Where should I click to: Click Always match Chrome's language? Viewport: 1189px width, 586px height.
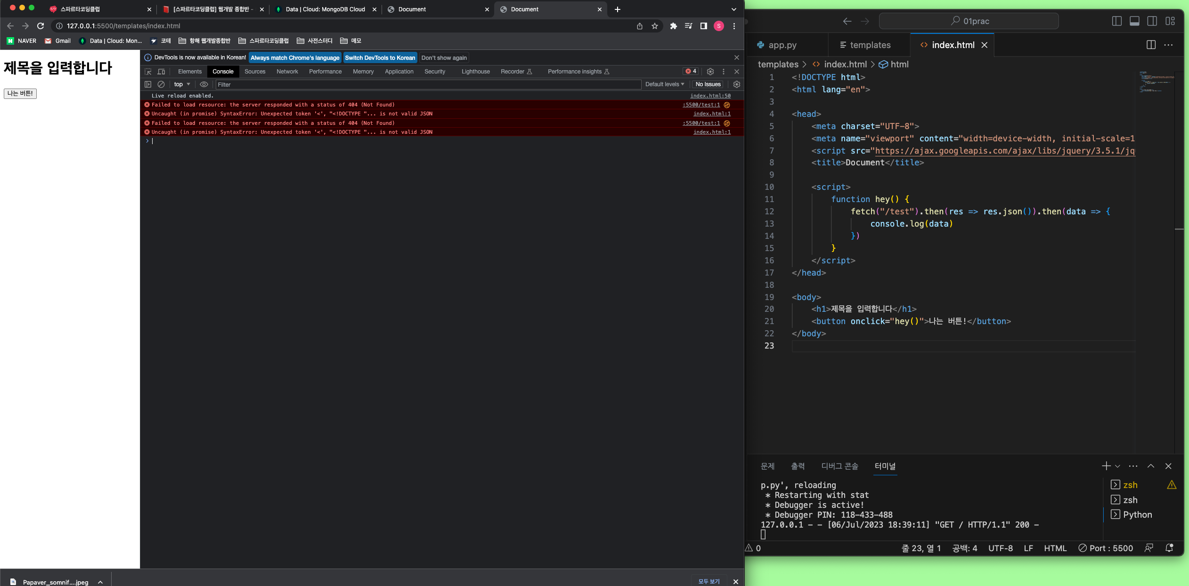coord(295,57)
